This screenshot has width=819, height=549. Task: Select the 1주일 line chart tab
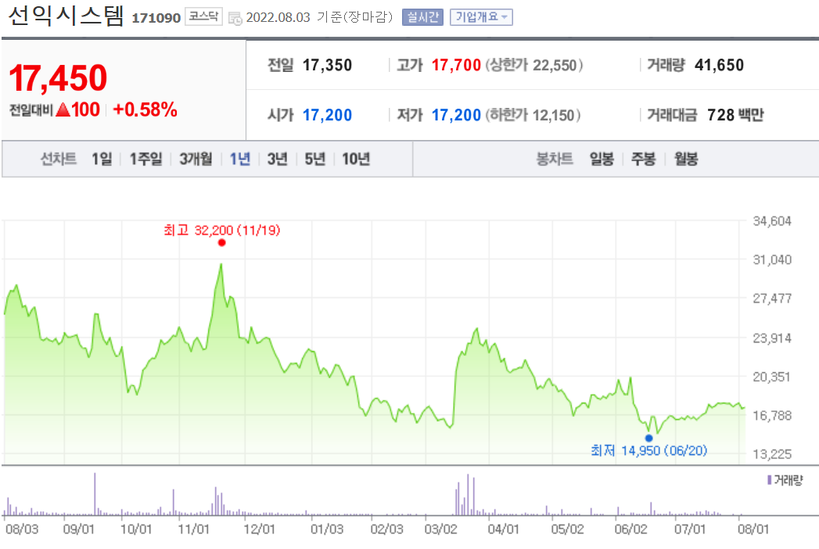point(145,159)
